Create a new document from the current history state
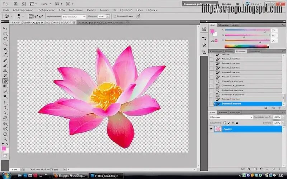The height and width of the screenshot is (179, 287). 266,108
